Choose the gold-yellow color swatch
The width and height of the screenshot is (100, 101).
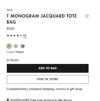tap(16, 46)
